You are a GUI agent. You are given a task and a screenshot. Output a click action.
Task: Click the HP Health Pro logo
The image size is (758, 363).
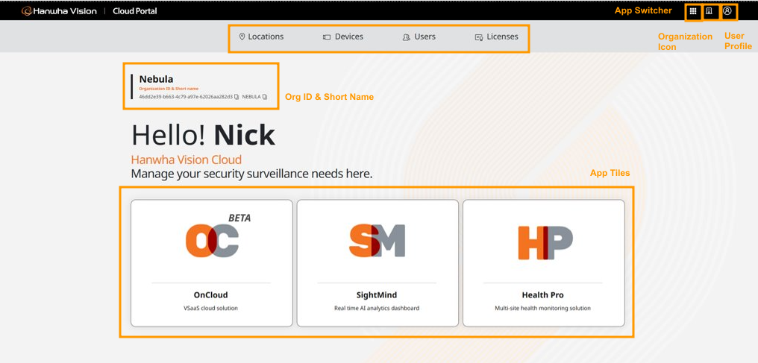tap(545, 242)
